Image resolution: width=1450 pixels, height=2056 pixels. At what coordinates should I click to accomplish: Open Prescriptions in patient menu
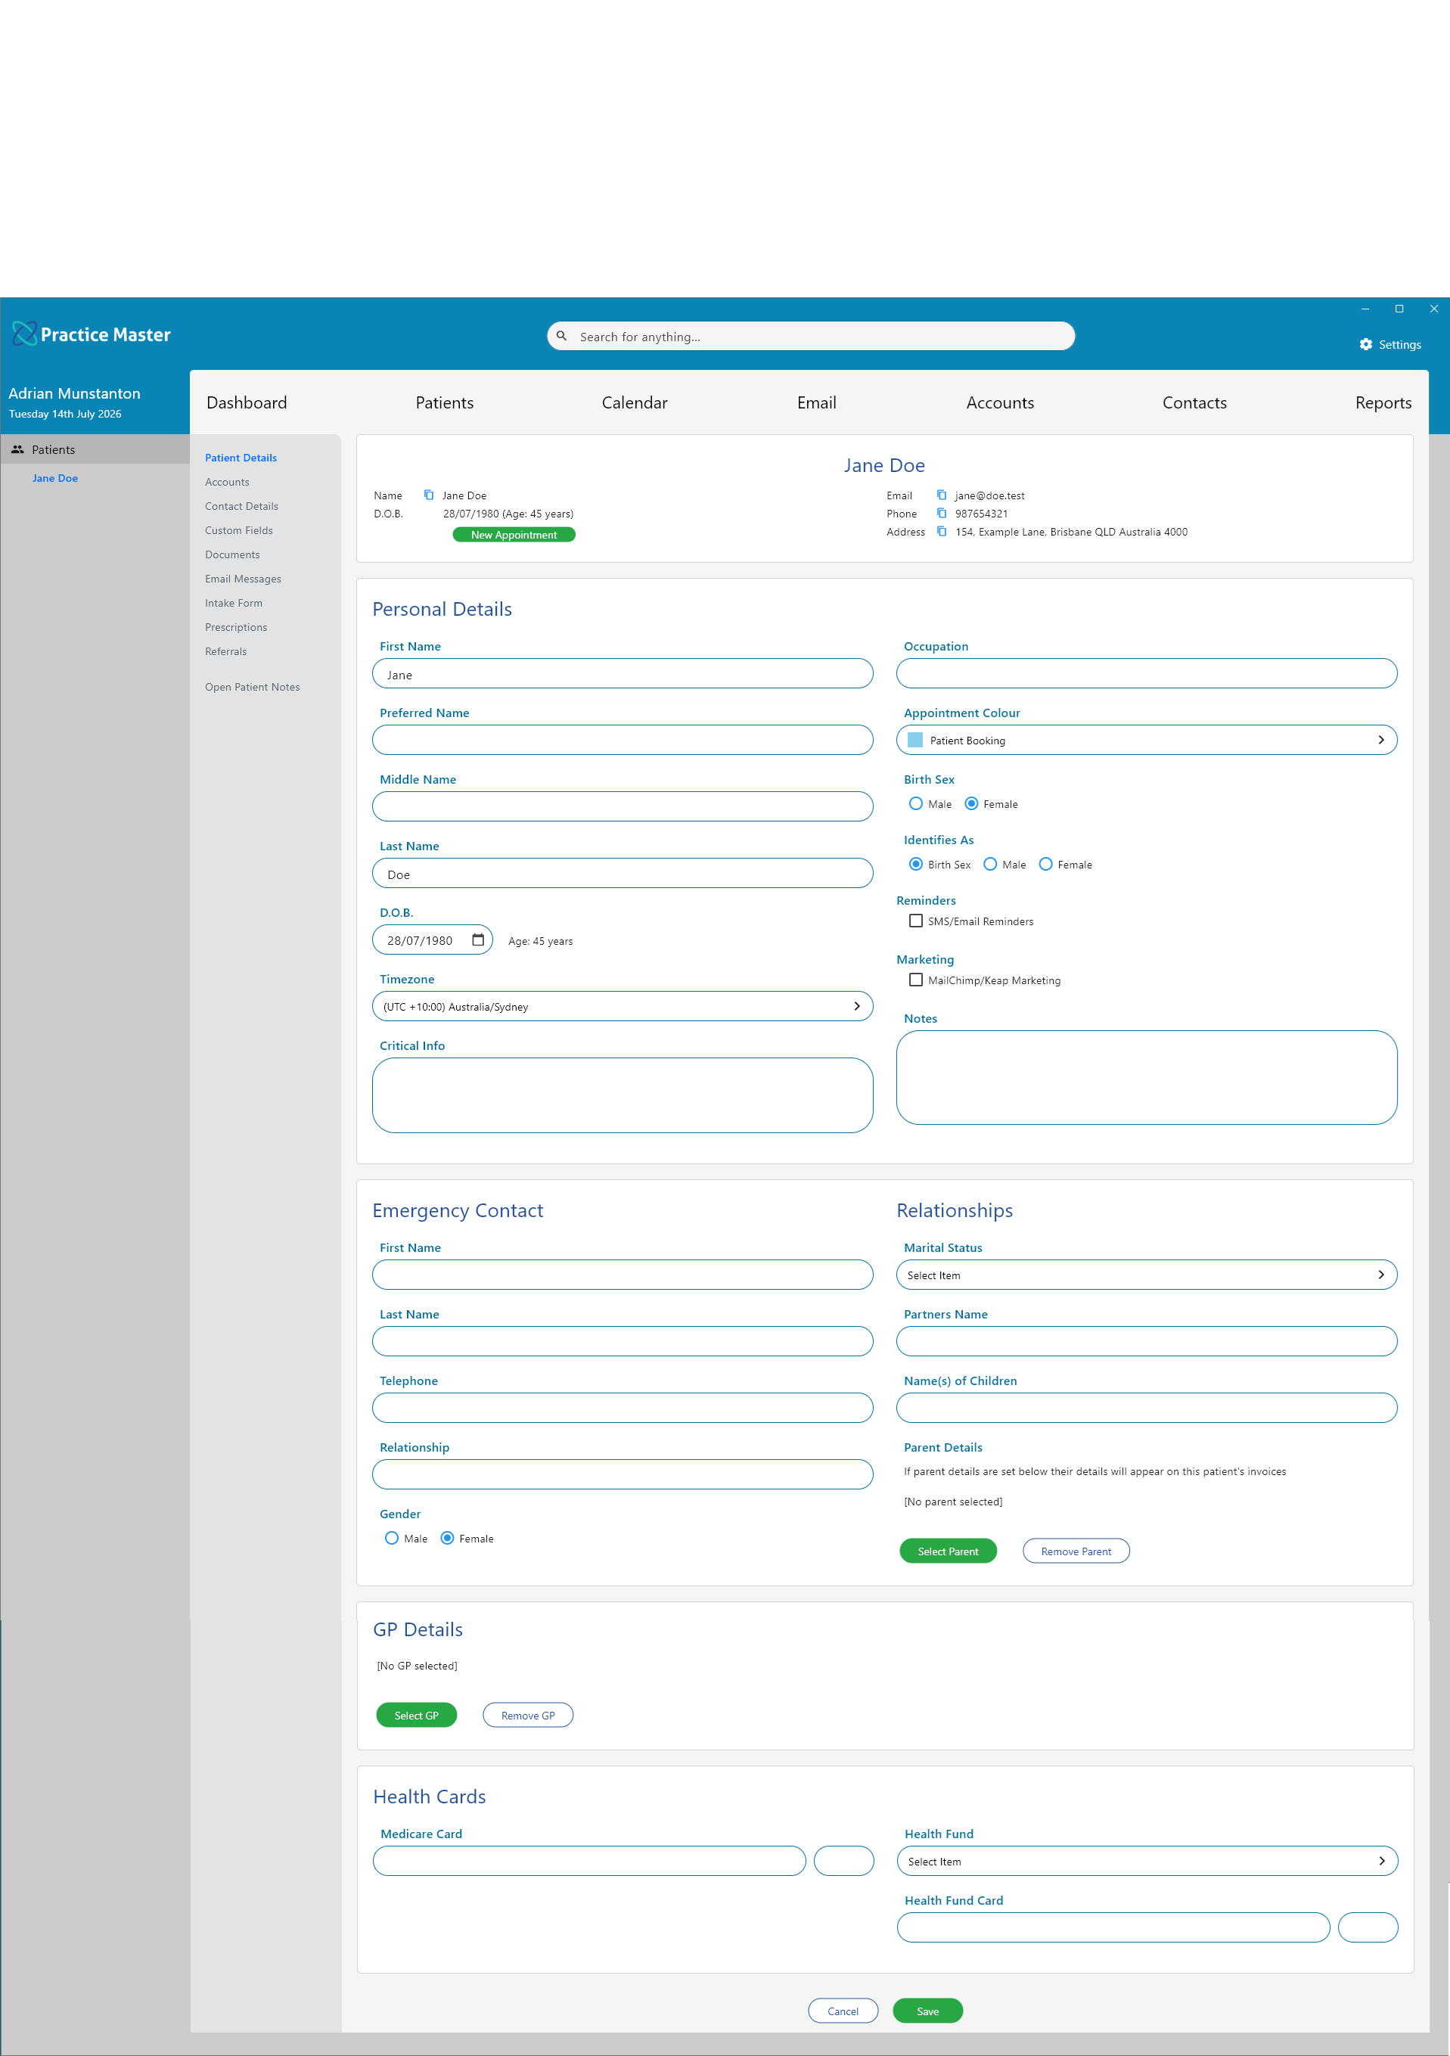(x=237, y=627)
